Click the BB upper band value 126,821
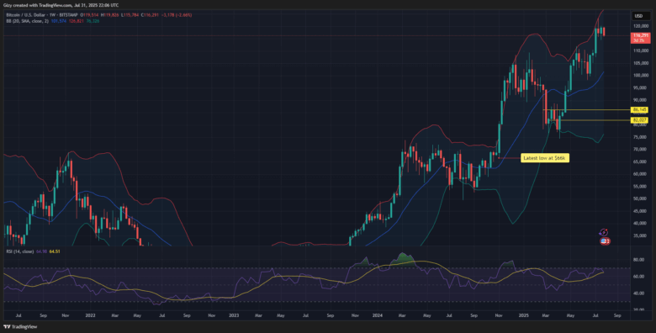This screenshot has height=333, width=656. point(77,21)
